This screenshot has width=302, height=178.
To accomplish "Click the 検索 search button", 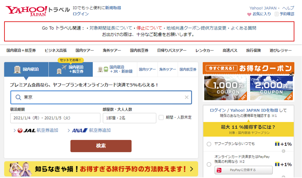I will click(101, 146).
